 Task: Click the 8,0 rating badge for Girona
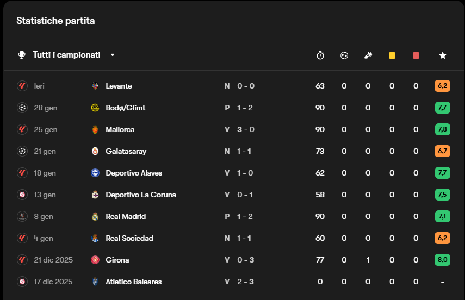click(442, 260)
